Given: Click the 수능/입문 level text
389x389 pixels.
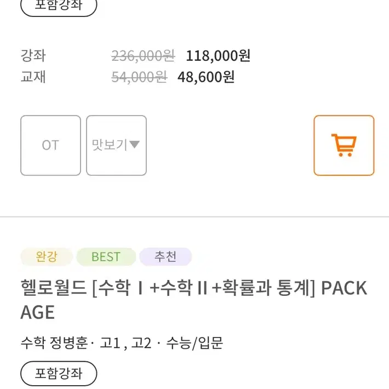Looking at the screenshot, I should click(x=195, y=343).
